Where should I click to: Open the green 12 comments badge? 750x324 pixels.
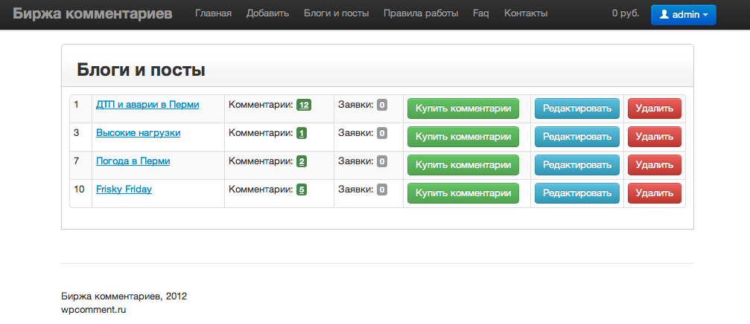[304, 105]
